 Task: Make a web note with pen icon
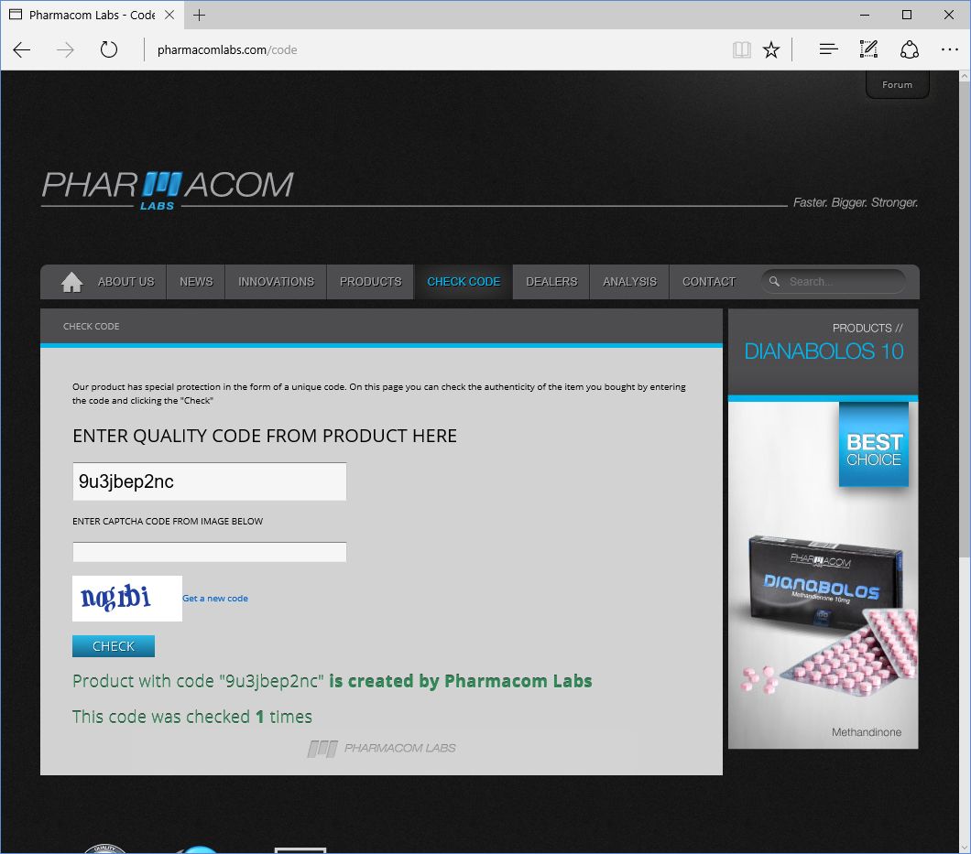coord(868,49)
